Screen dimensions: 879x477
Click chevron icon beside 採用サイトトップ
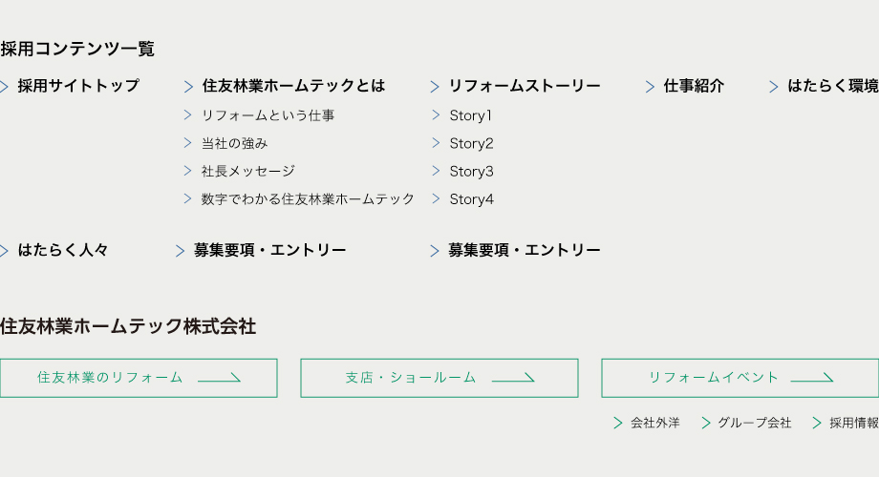click(5, 87)
